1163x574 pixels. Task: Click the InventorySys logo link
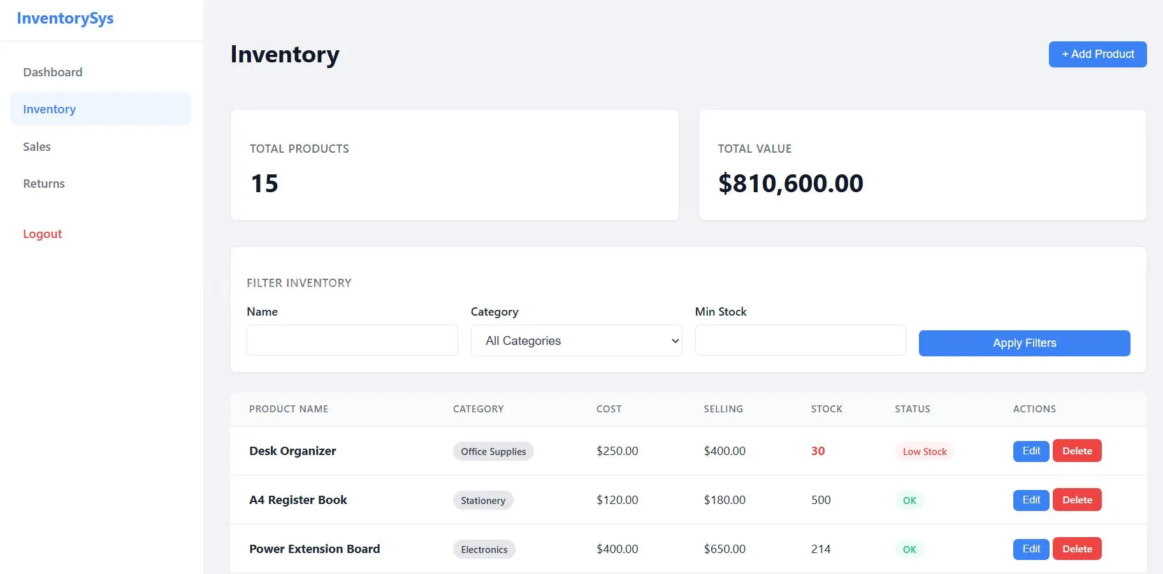pos(65,18)
